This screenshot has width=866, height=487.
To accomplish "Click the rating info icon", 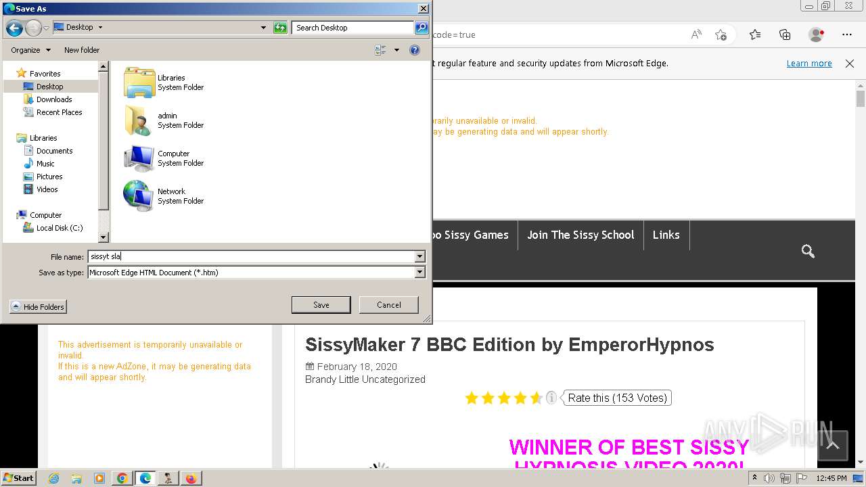I will point(551,398).
